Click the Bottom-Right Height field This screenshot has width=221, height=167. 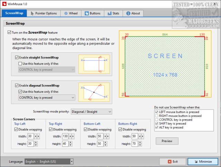(135, 144)
